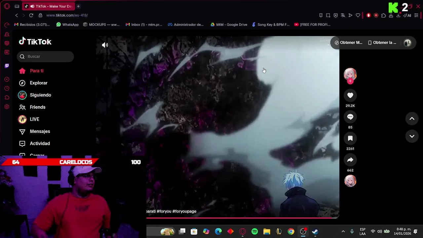Image resolution: width=423 pixels, height=238 pixels.
Task: Click the Obtener la ... app button
Action: click(x=382, y=43)
